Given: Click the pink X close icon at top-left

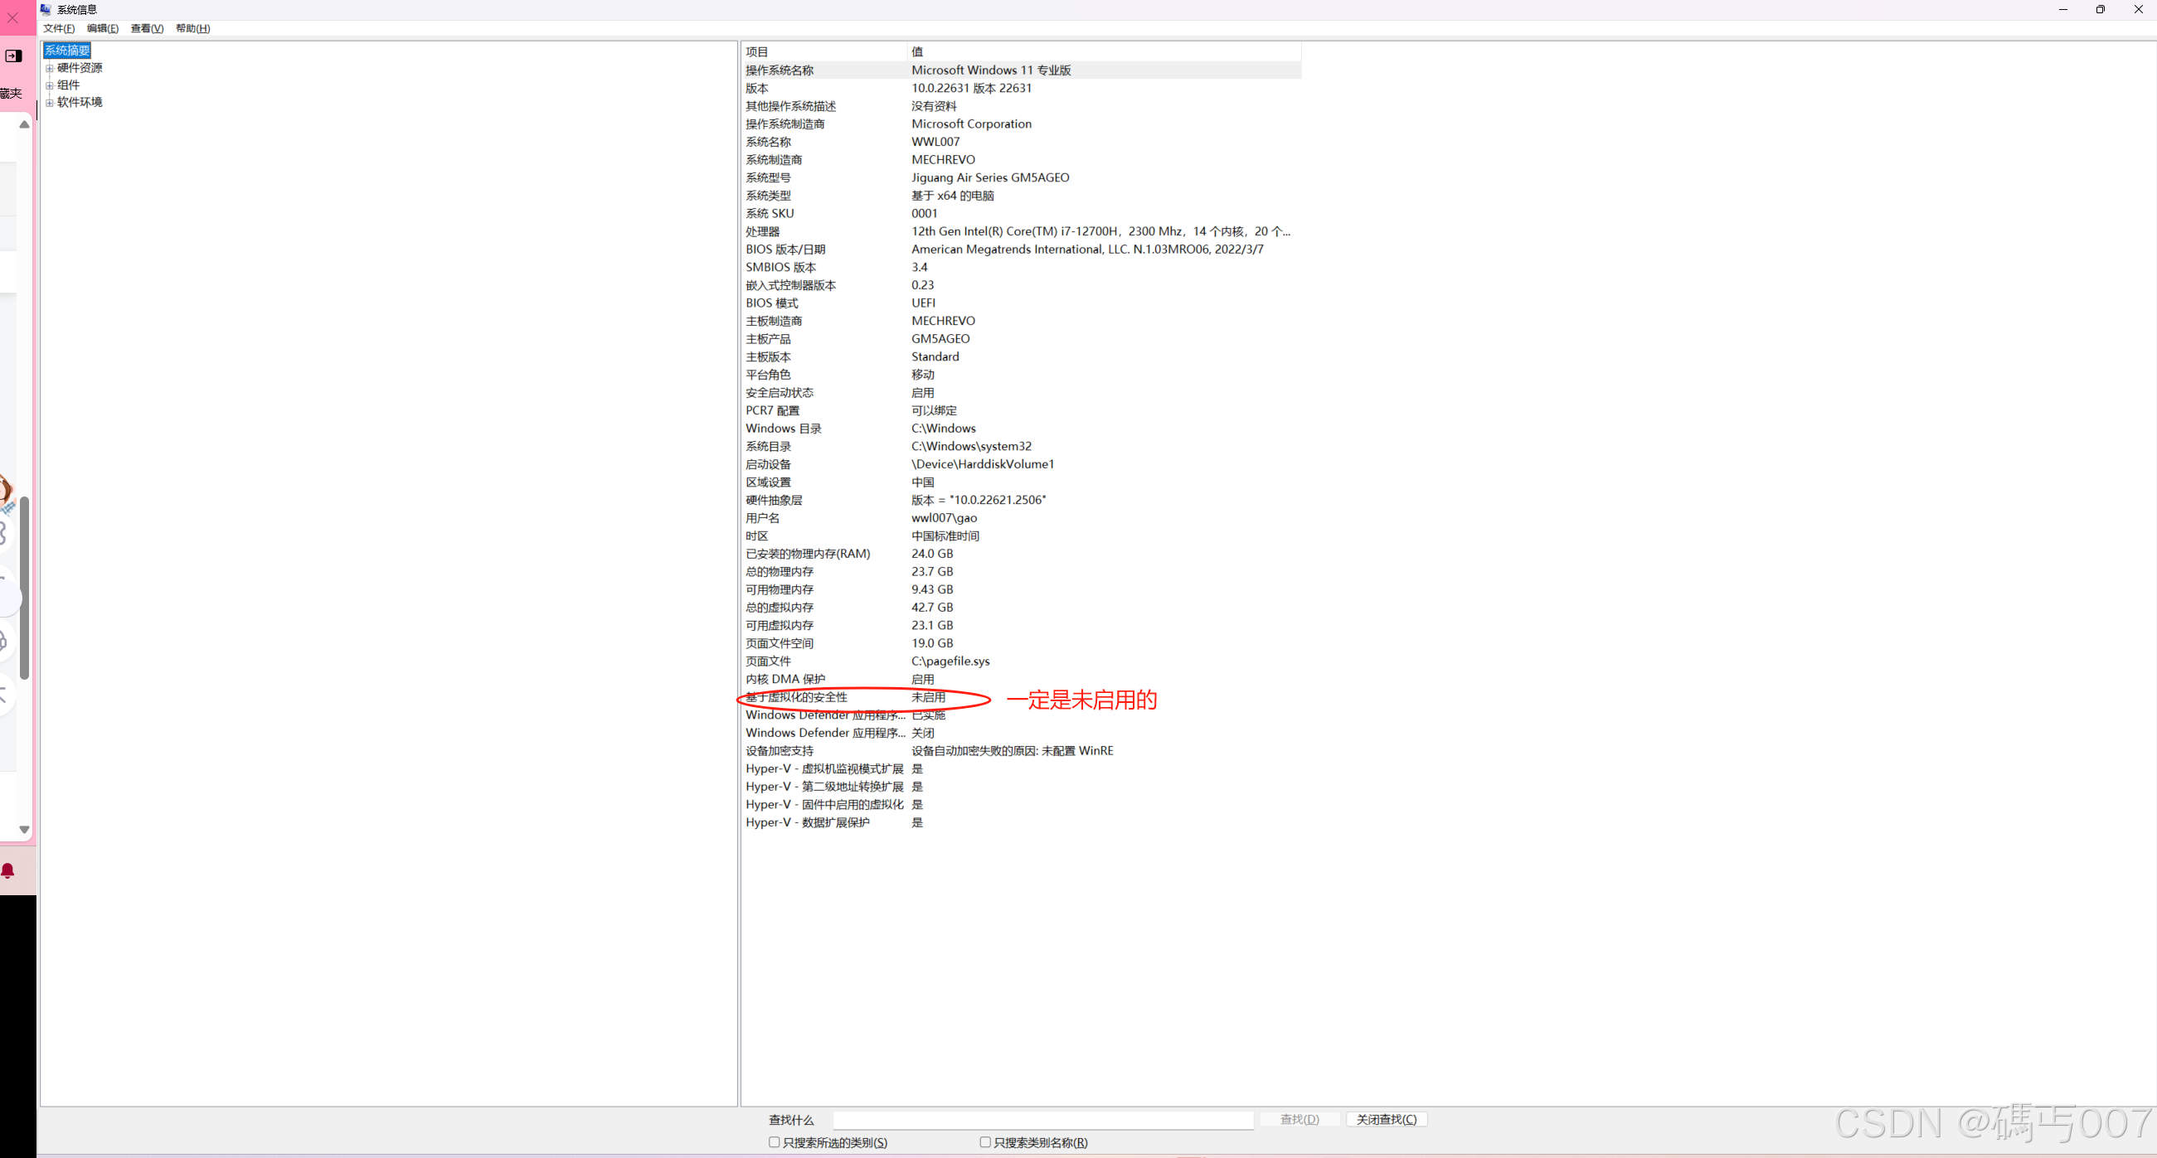Looking at the screenshot, I should [x=12, y=17].
